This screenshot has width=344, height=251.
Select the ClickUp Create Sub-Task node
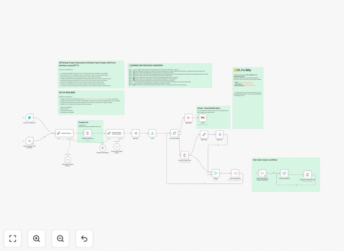tap(307, 174)
